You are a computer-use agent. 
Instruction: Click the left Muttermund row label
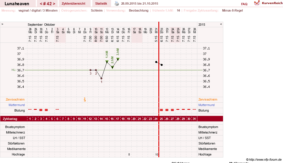17,105
